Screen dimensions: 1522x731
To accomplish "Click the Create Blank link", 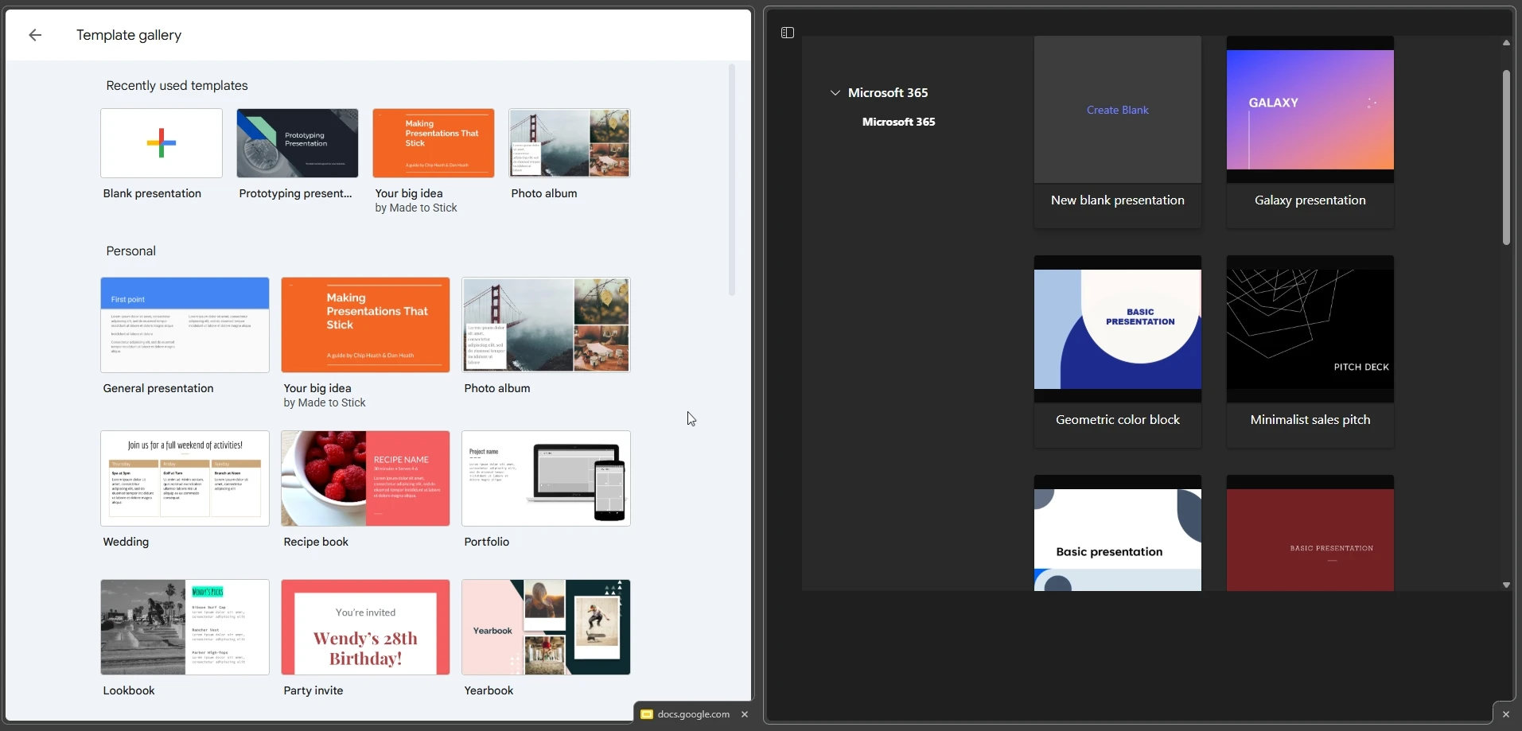I will pos(1117,110).
